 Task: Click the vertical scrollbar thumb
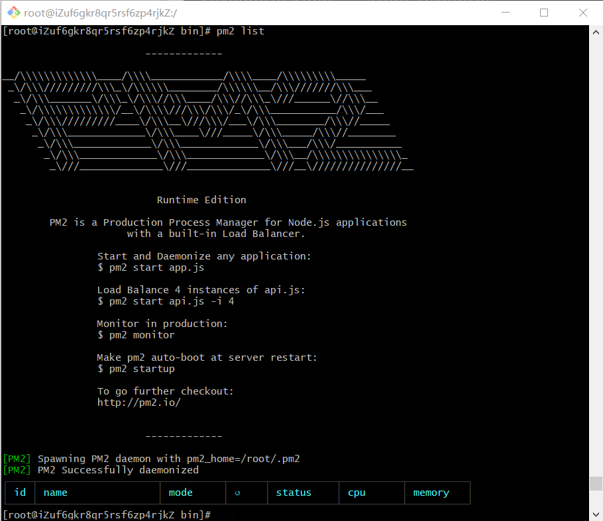(596, 483)
